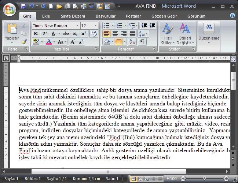The height and width of the screenshot is (183, 238).
Task: Run spelling and grammar check
Action: coord(91,6)
